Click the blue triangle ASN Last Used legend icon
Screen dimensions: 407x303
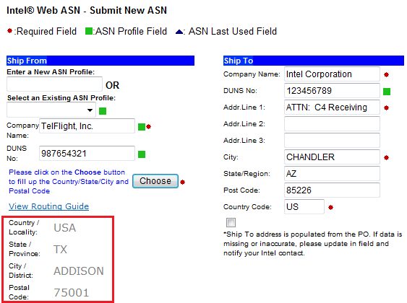pyautogui.click(x=179, y=32)
